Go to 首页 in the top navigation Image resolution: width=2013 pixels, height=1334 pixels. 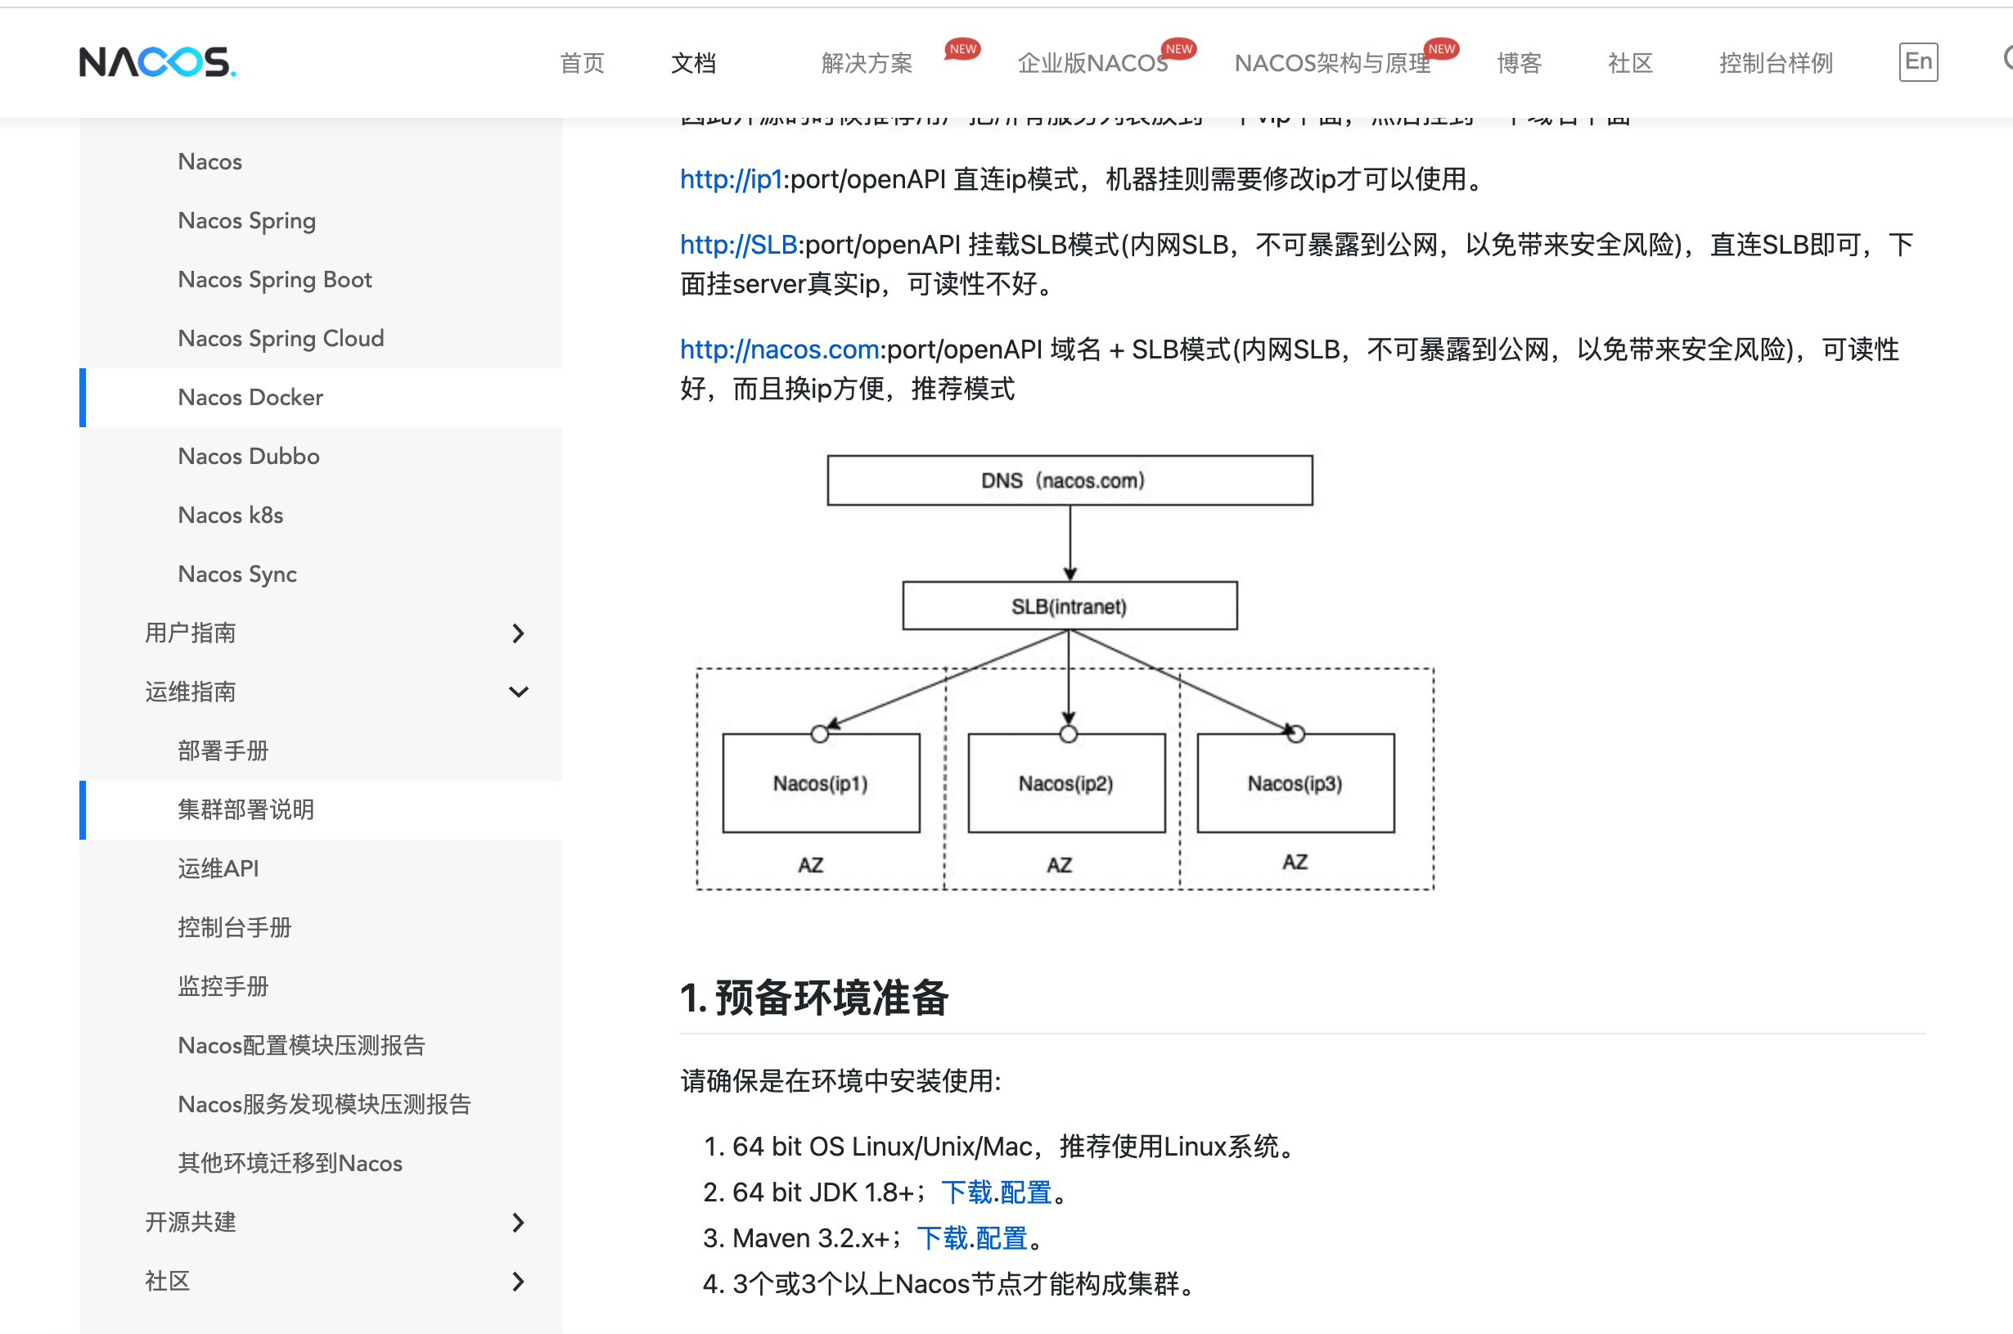click(582, 63)
